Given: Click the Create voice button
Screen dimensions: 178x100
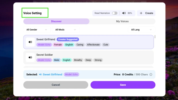Looking at the screenshot, I should (146, 13).
